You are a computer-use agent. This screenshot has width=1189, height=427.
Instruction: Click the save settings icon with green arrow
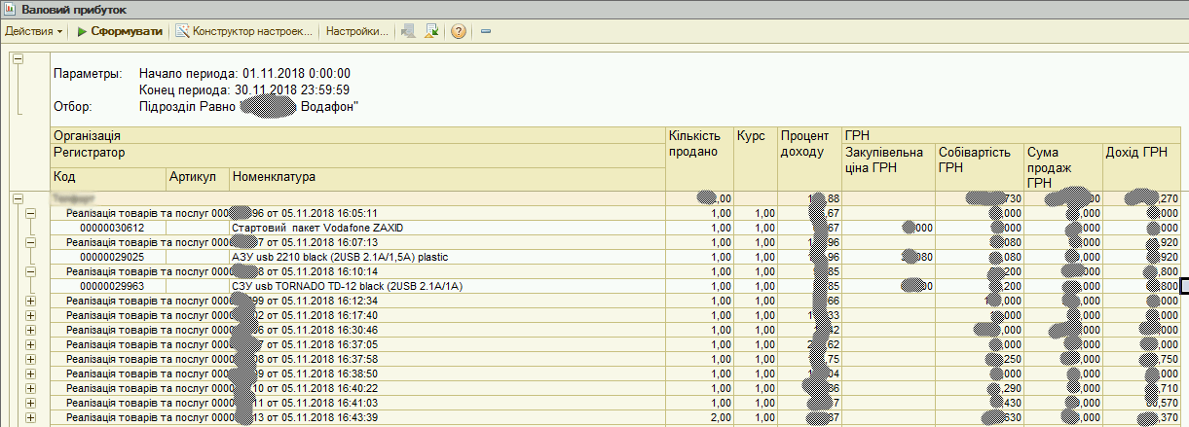(x=431, y=31)
